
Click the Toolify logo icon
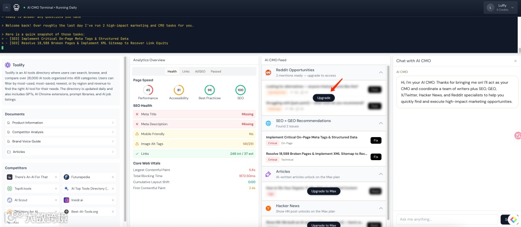point(8,65)
